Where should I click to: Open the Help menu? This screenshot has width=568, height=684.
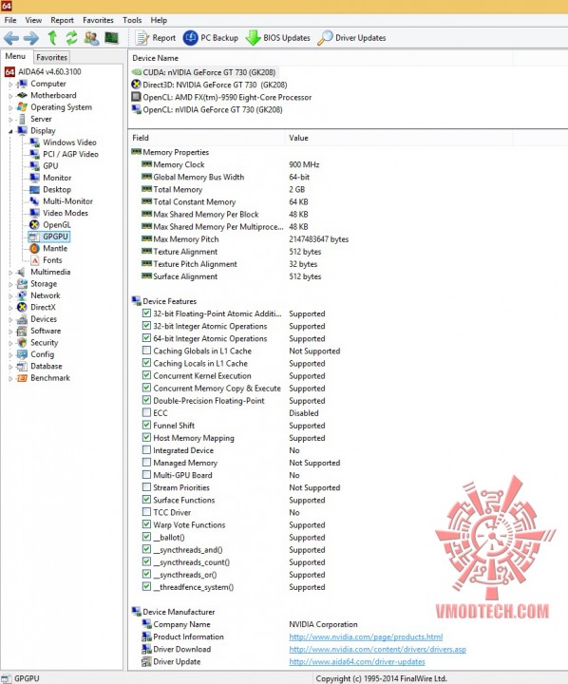(x=159, y=20)
